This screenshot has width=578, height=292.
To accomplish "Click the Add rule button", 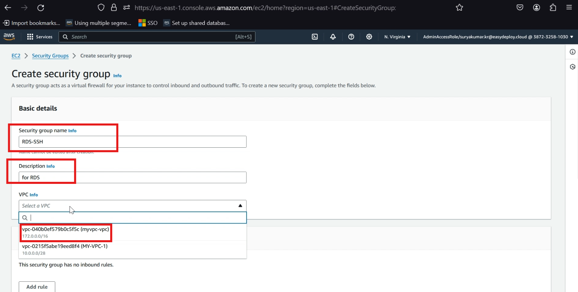I will 37,287.
